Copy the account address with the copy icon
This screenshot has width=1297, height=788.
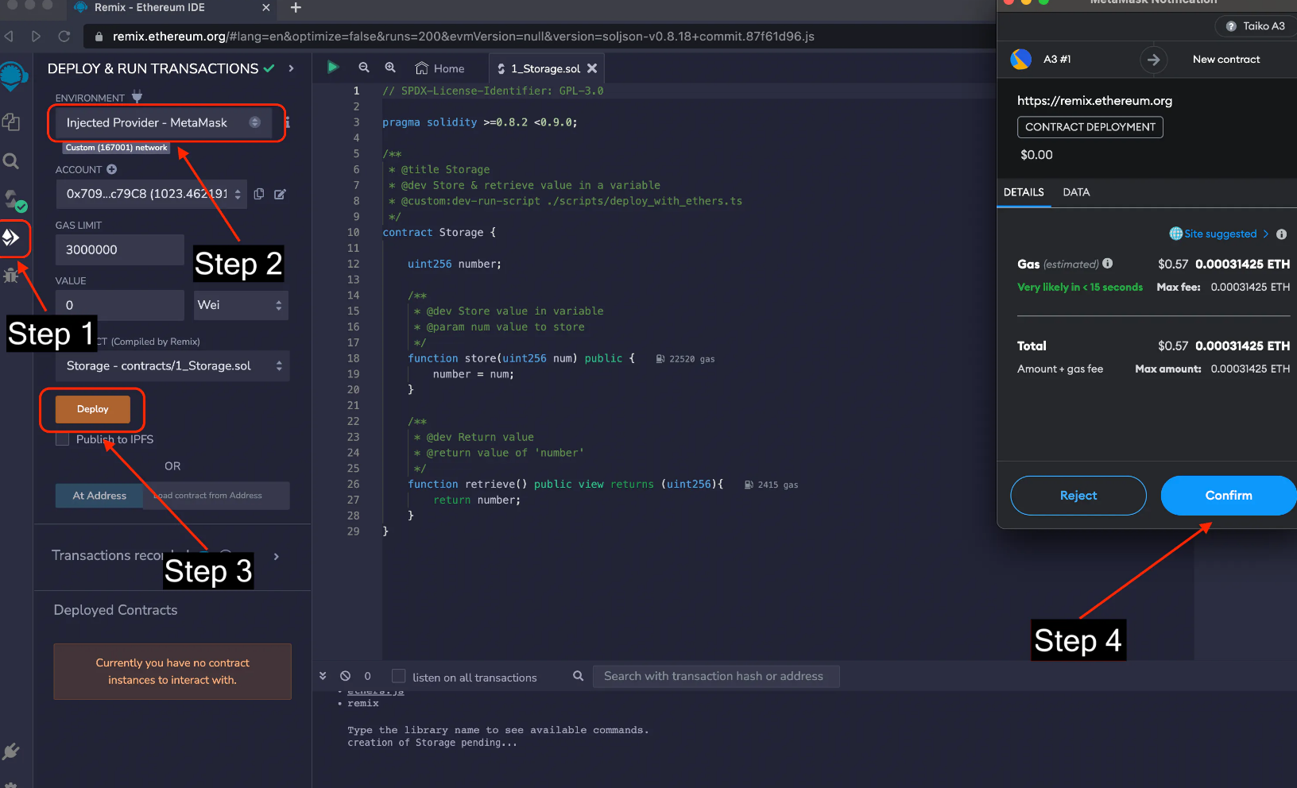click(x=259, y=194)
